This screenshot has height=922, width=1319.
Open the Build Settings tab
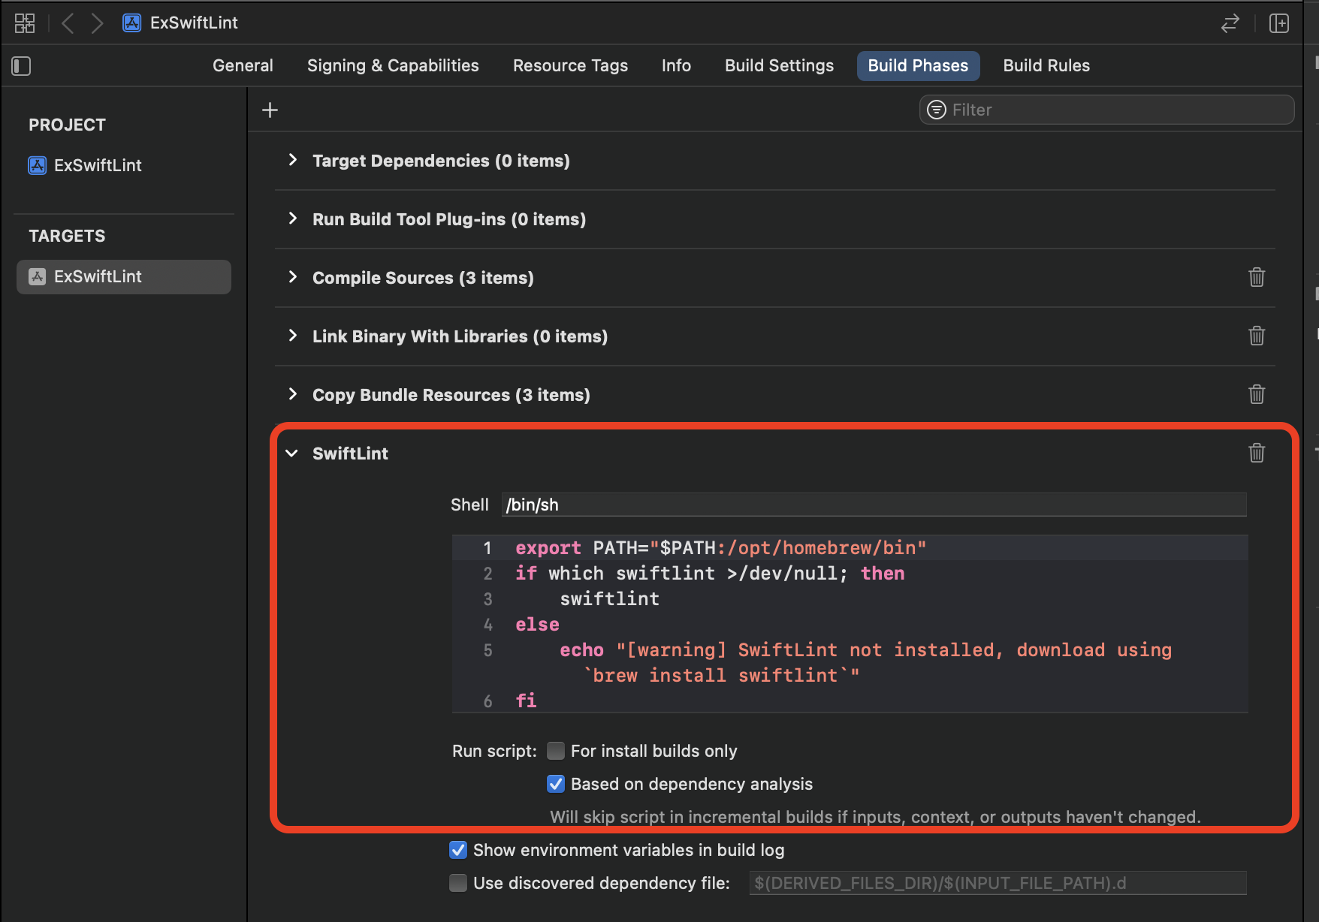pos(779,66)
